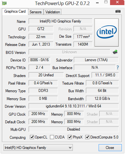
Task: Enable the CUDA checkbox
Action: click(52, 137)
